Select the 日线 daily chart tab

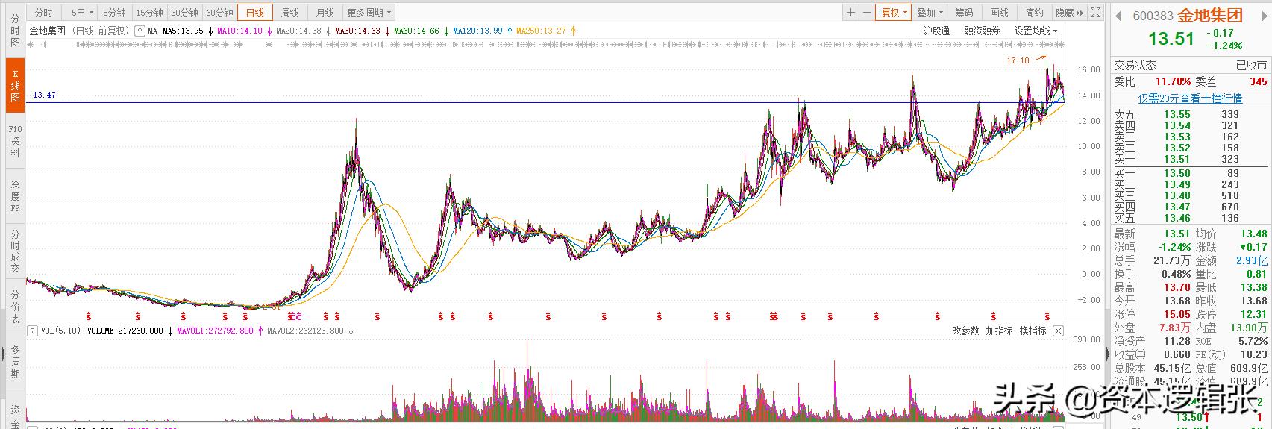(x=255, y=13)
